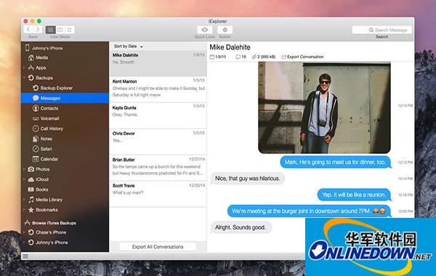Click the iCloud cloud icon
This screenshot has width=436, height=276.
click(31, 179)
